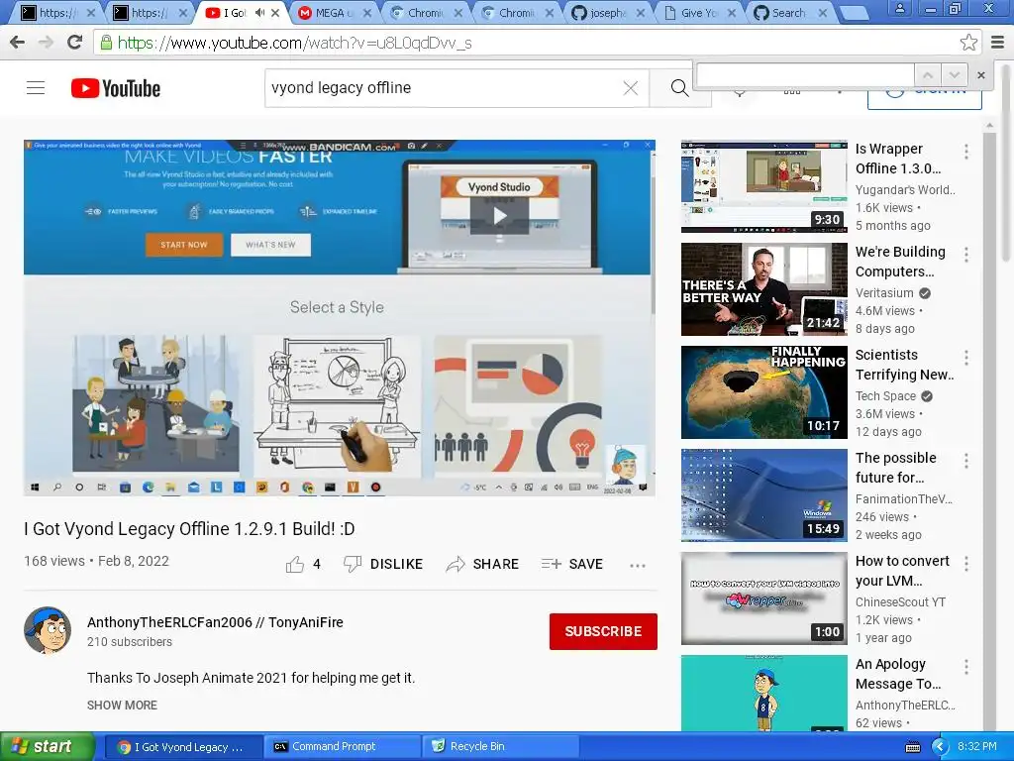Go back to the previous page
Screen dimensions: 1014x761
[x=18, y=43]
